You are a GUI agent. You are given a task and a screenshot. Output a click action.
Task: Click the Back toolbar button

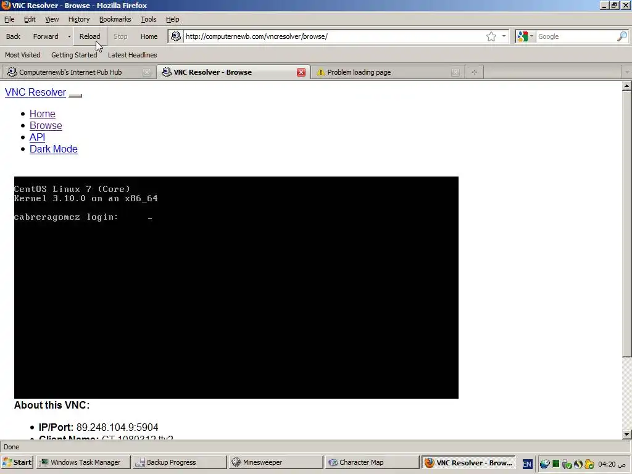click(13, 36)
